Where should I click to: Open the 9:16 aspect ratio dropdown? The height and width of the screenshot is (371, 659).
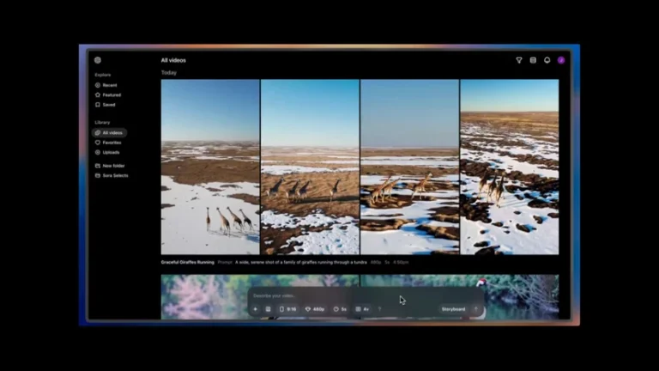pyautogui.click(x=288, y=309)
